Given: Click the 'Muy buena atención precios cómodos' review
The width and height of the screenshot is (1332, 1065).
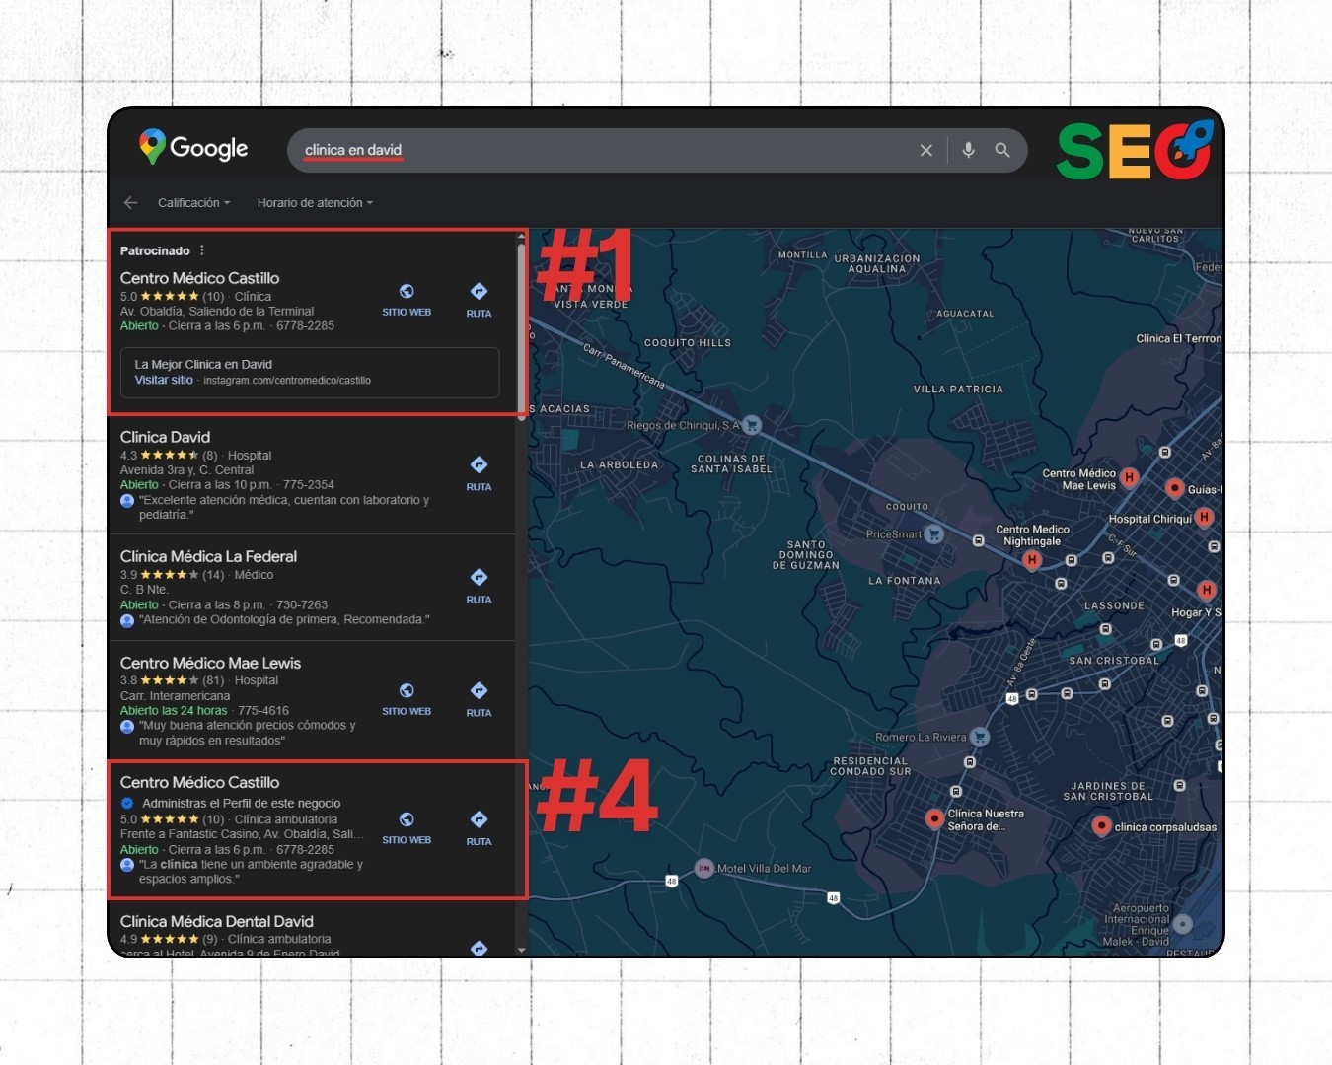Looking at the screenshot, I should tap(248, 733).
